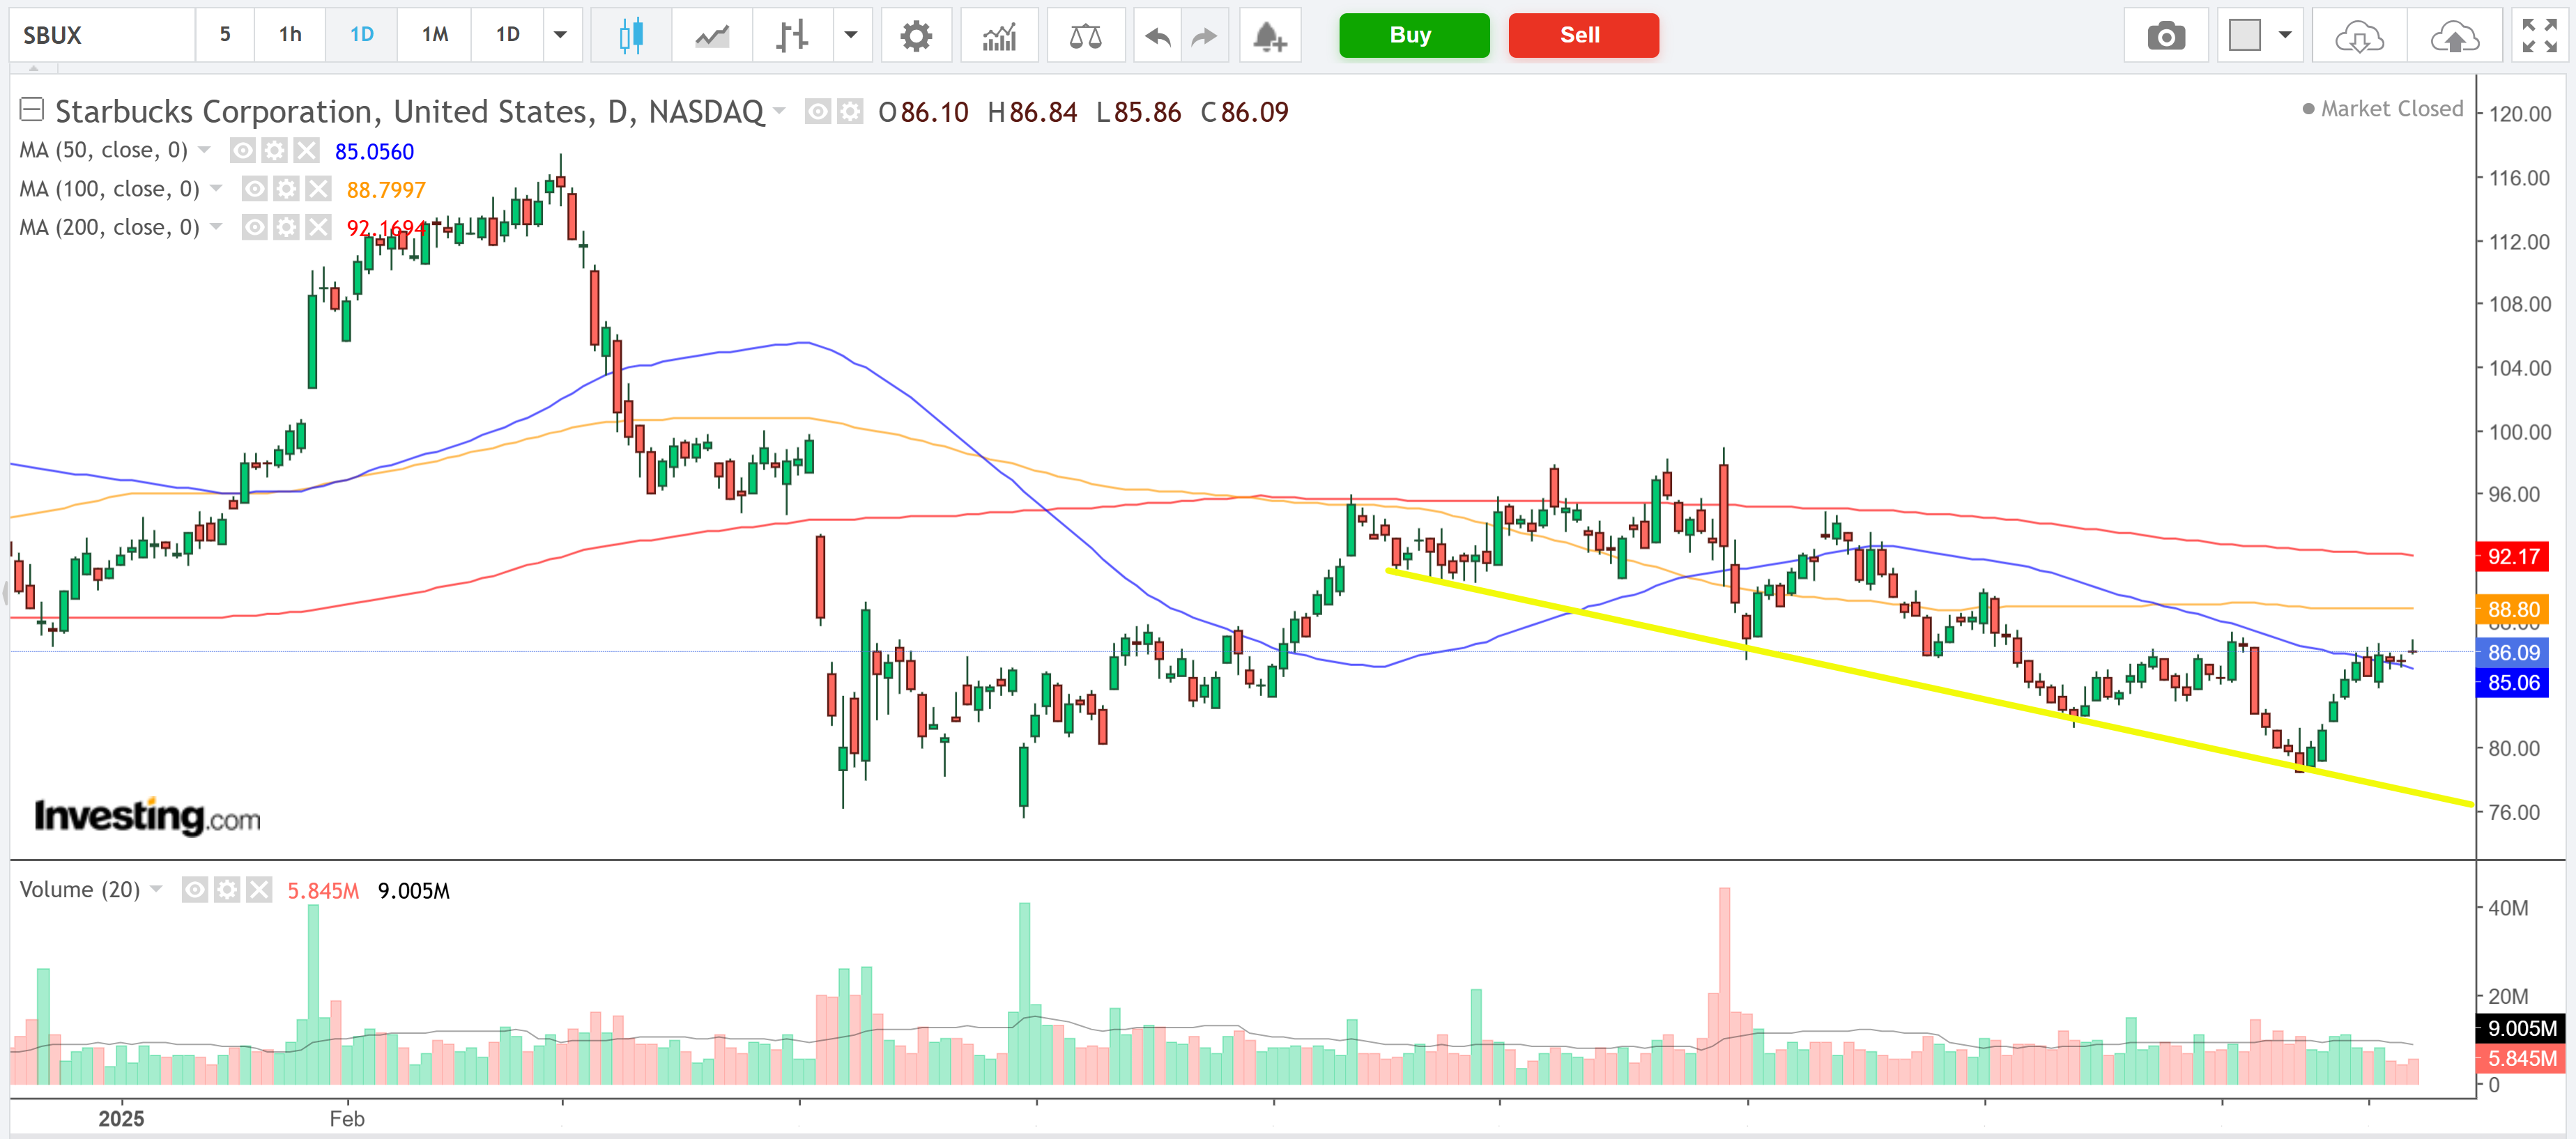The image size is (2576, 1139).
Task: Open the add alert bell icon
Action: point(1269,36)
